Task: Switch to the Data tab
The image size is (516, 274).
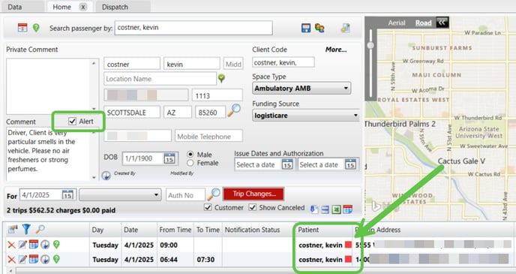Action: pos(15,7)
